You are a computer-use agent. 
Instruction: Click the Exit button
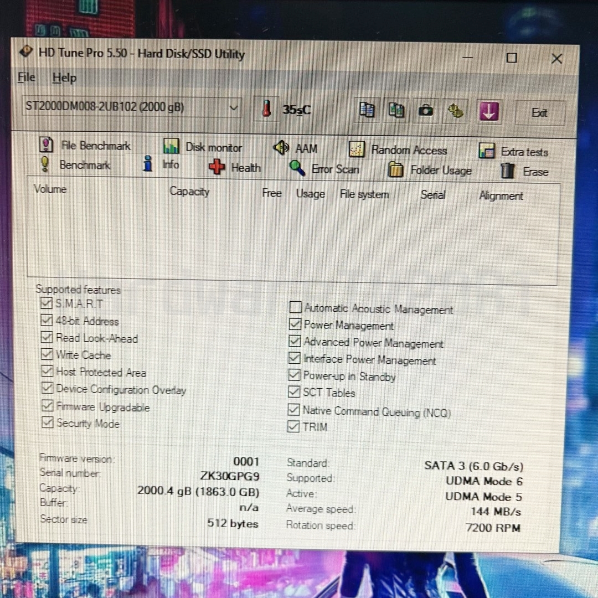[x=540, y=112]
